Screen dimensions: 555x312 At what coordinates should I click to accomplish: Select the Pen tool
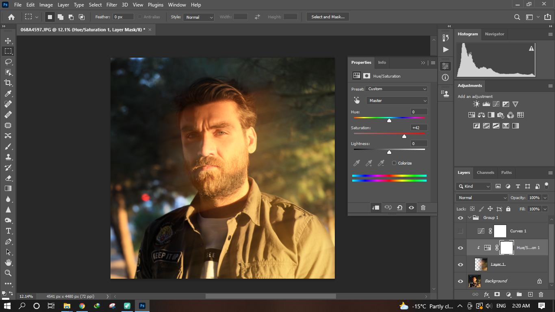(x=8, y=241)
